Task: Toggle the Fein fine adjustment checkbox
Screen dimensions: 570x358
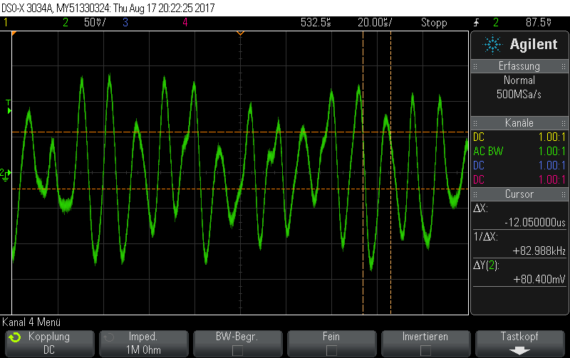Action: 331,350
